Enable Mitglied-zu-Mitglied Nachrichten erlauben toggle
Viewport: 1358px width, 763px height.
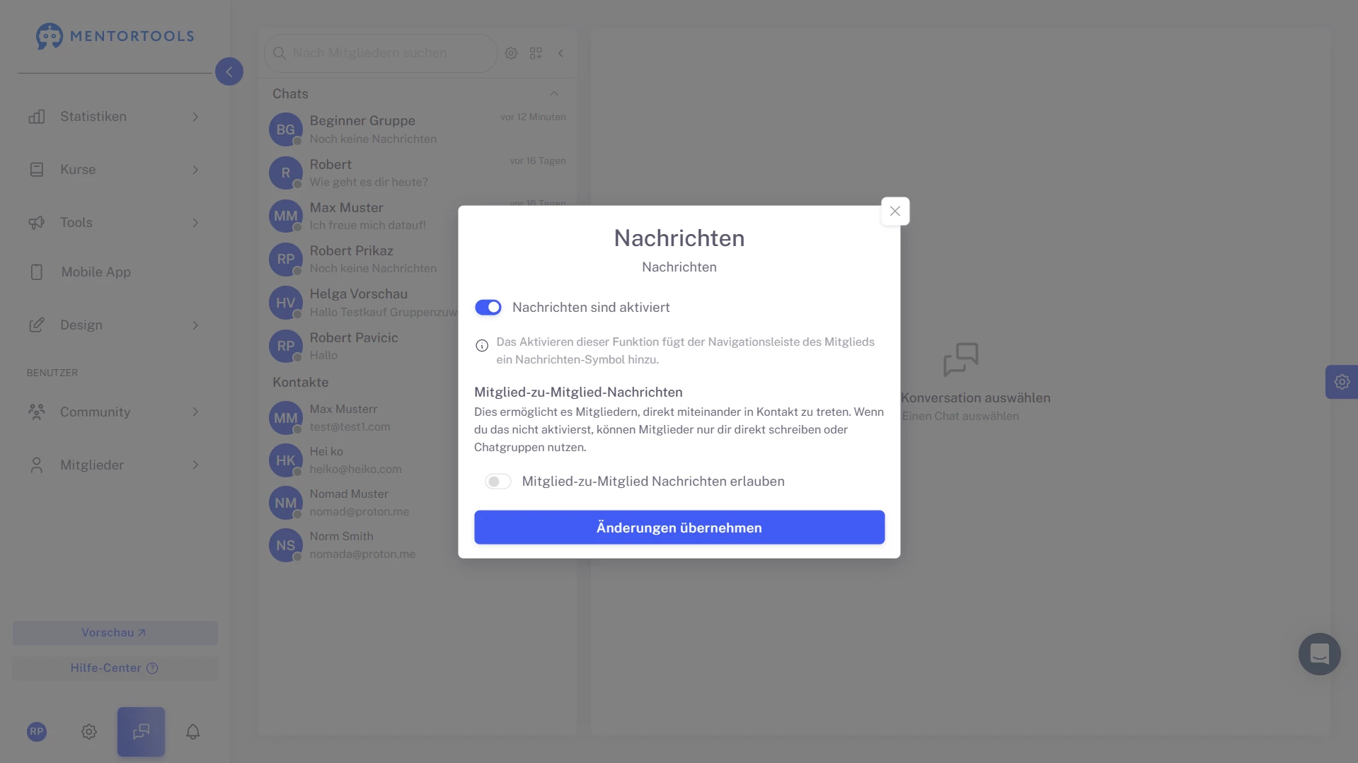coord(497,482)
